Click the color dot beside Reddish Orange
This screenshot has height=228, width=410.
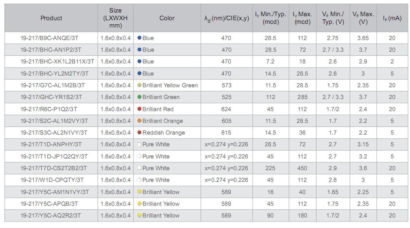(140, 133)
